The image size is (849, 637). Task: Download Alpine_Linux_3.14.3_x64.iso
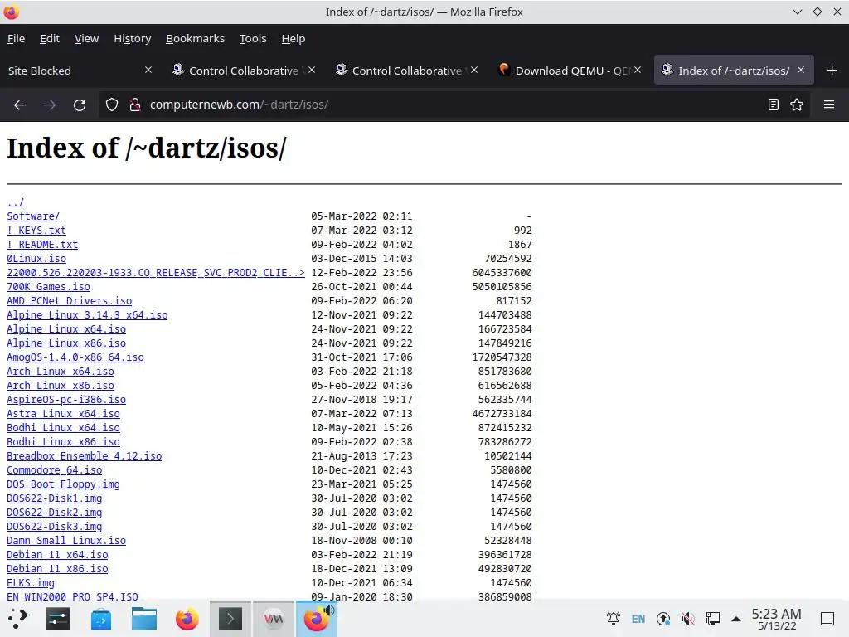coord(87,314)
